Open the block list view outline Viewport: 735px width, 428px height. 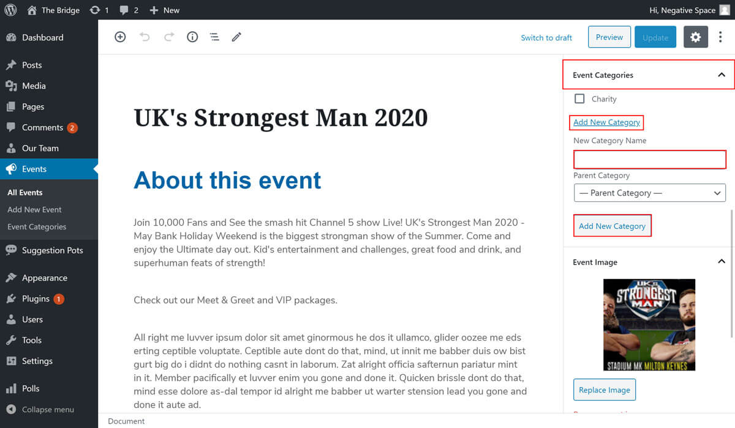pos(214,37)
